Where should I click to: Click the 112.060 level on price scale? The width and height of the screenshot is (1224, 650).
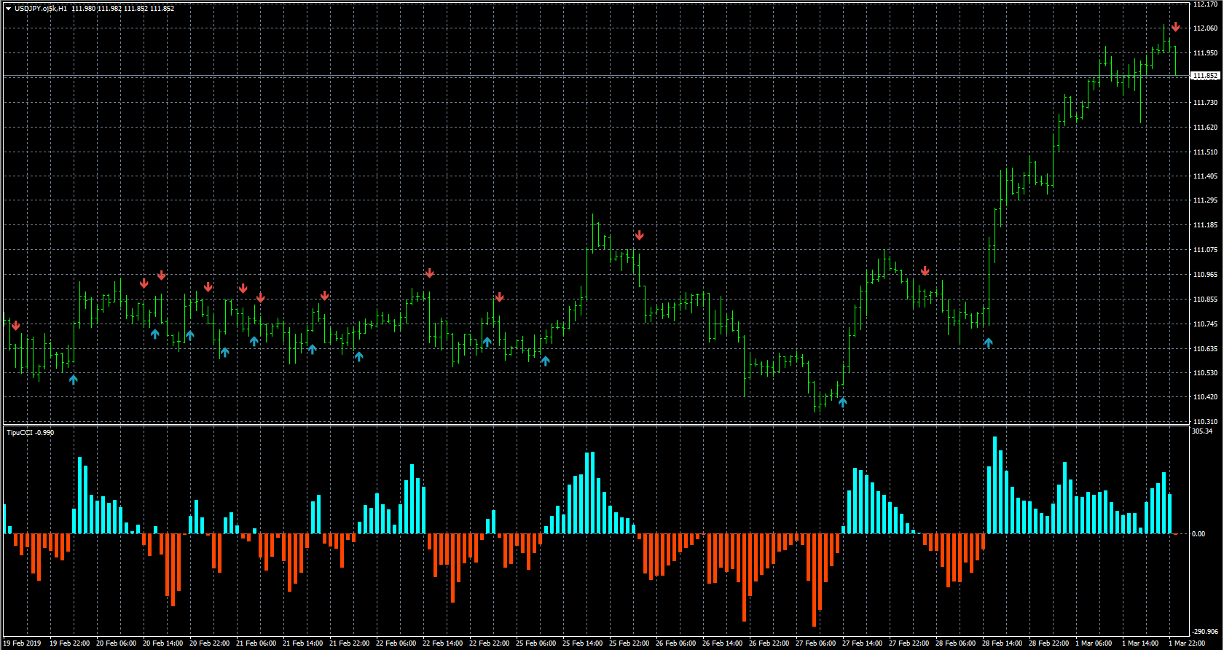pyautogui.click(x=1205, y=28)
